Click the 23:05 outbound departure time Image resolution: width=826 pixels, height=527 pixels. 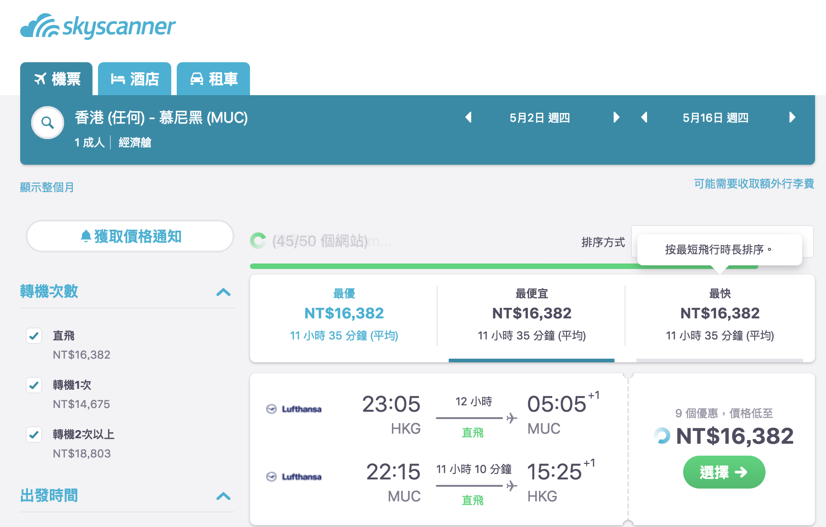[x=391, y=404]
